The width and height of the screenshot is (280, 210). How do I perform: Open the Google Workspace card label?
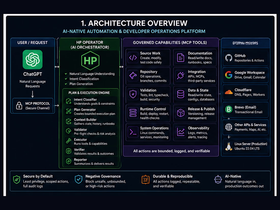click(x=249, y=73)
